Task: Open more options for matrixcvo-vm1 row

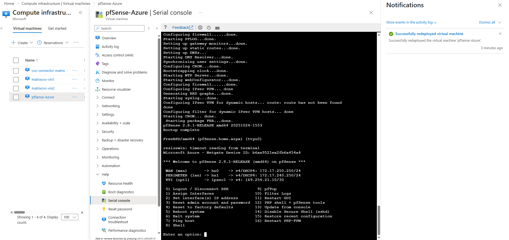Action: [x=75, y=79]
